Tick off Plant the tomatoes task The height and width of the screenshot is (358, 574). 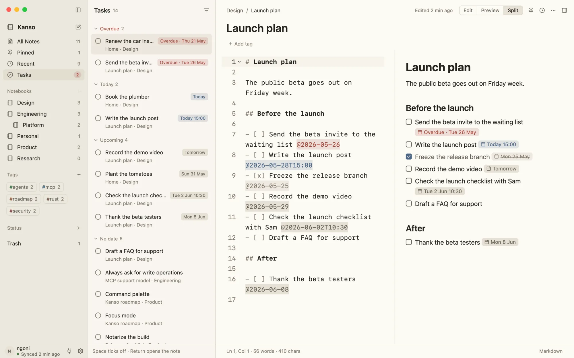click(98, 174)
